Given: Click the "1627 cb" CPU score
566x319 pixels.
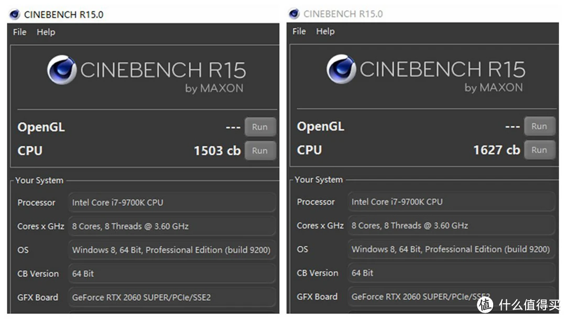Looking at the screenshot, I should point(497,150).
